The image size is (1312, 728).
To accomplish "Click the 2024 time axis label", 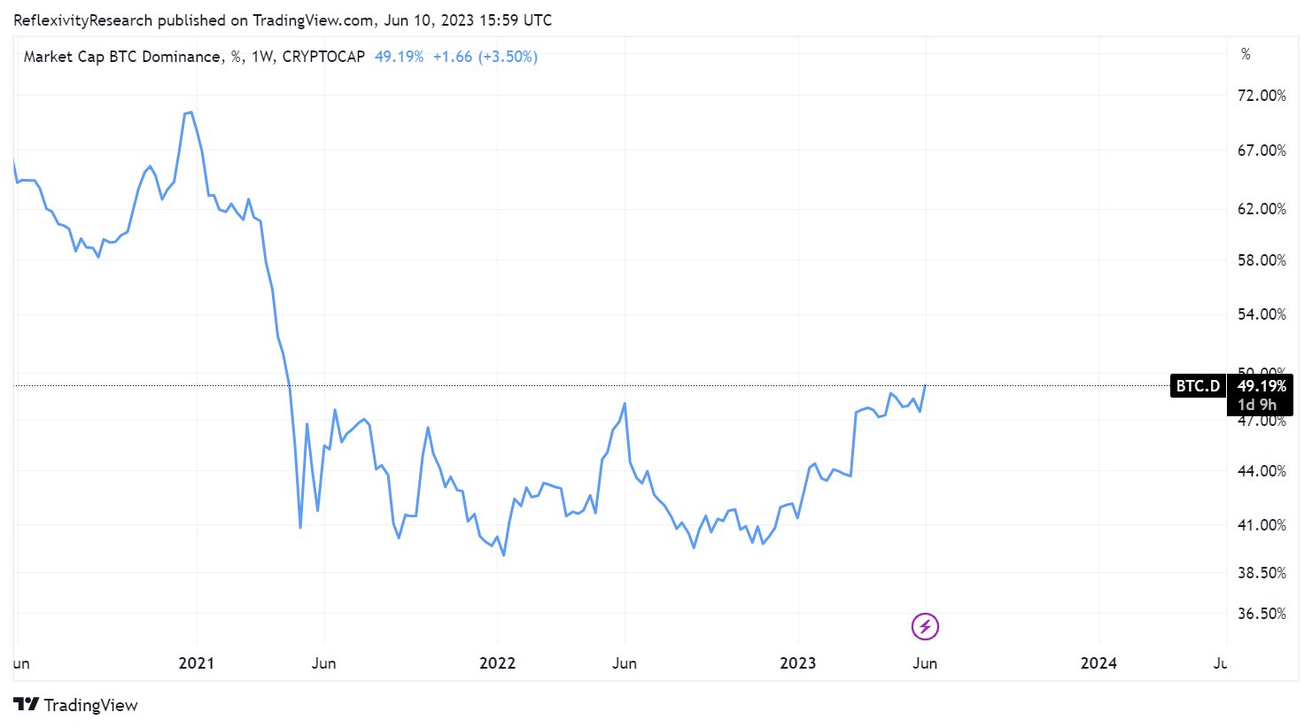I will 1099,663.
